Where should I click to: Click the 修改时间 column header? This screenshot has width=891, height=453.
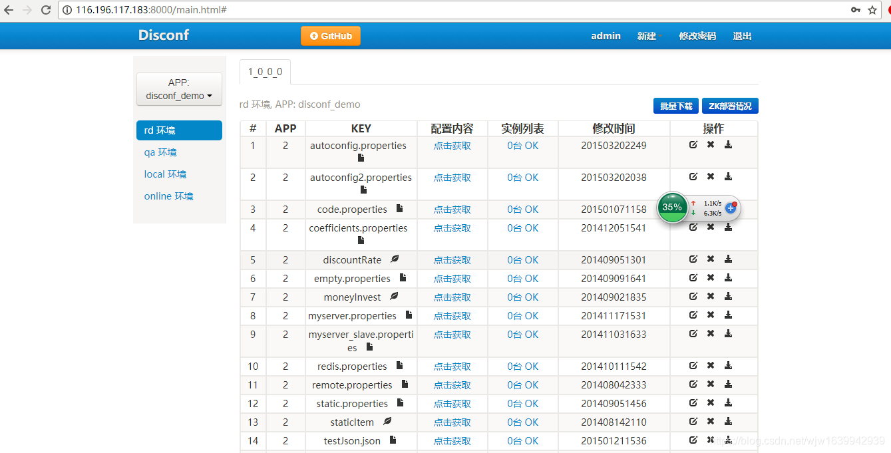coord(614,128)
